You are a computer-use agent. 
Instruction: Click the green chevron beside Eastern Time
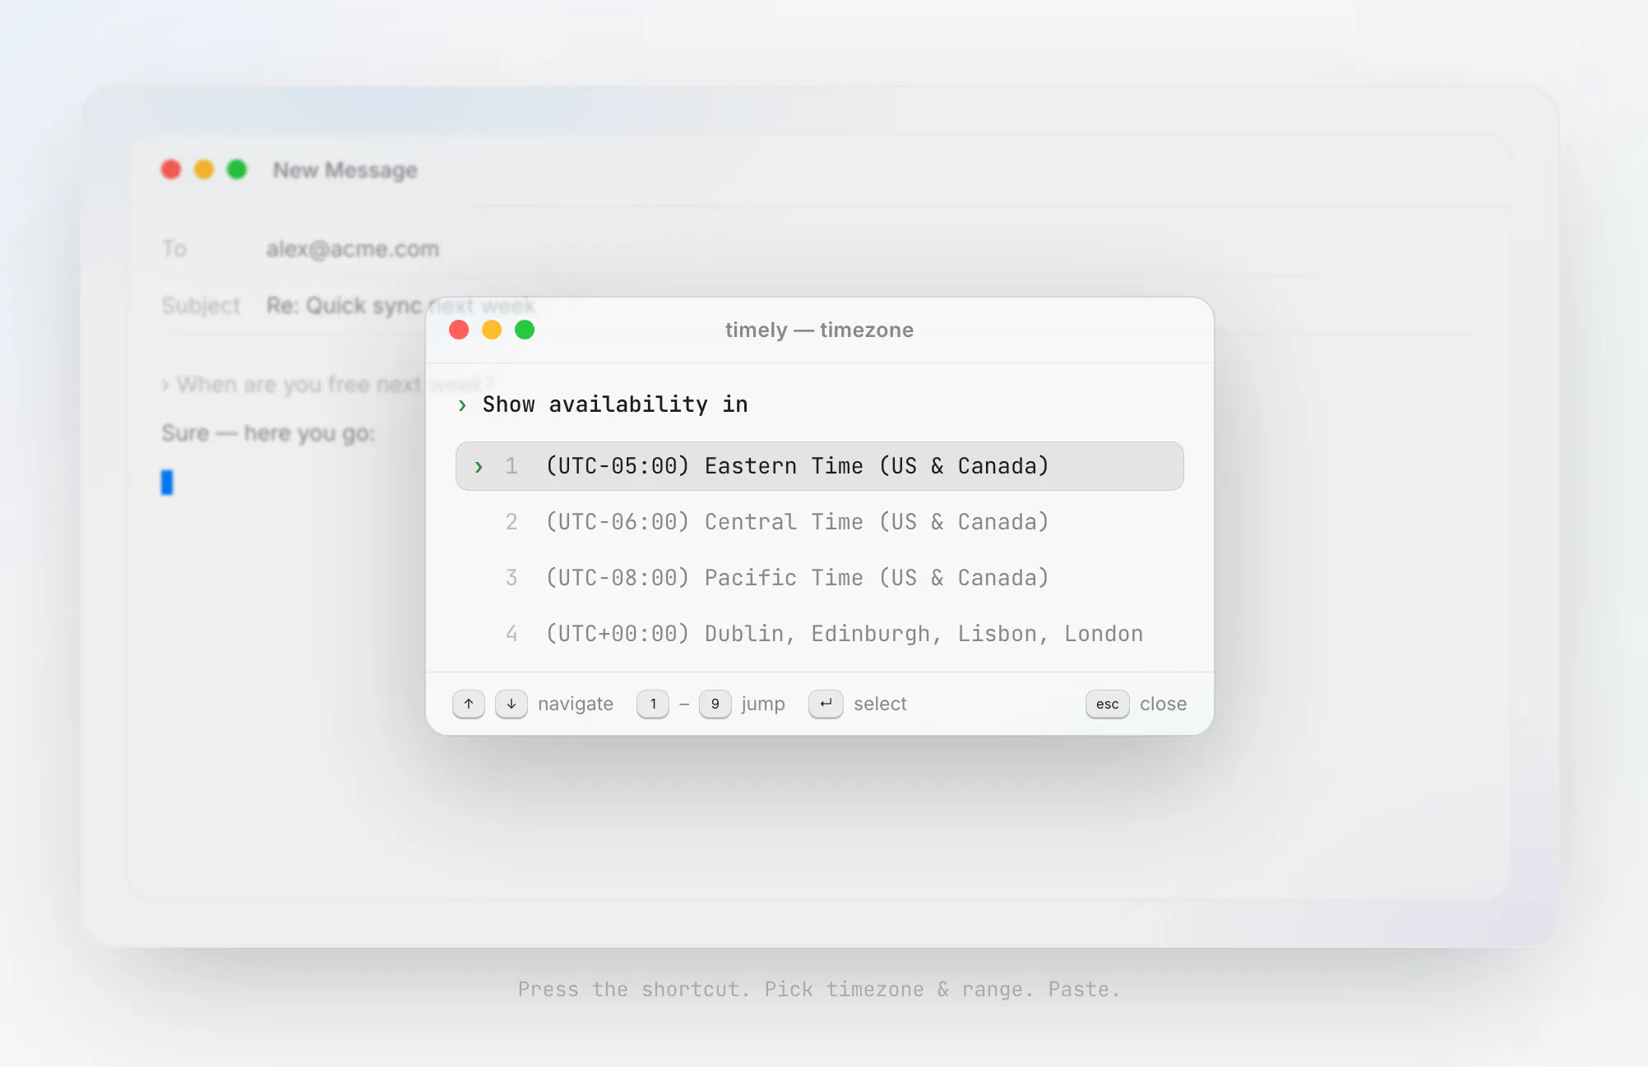point(479,467)
